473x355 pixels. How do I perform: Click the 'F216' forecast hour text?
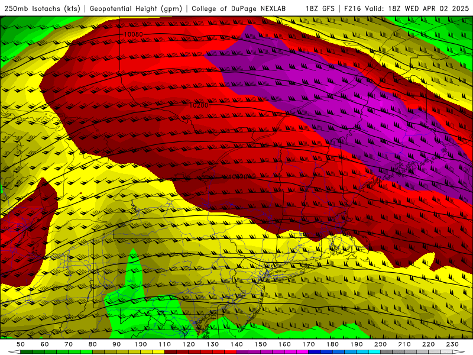[352, 9]
